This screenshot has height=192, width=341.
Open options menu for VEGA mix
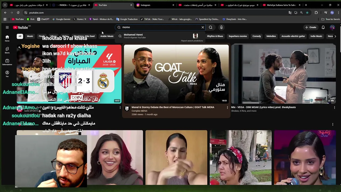coord(334,107)
